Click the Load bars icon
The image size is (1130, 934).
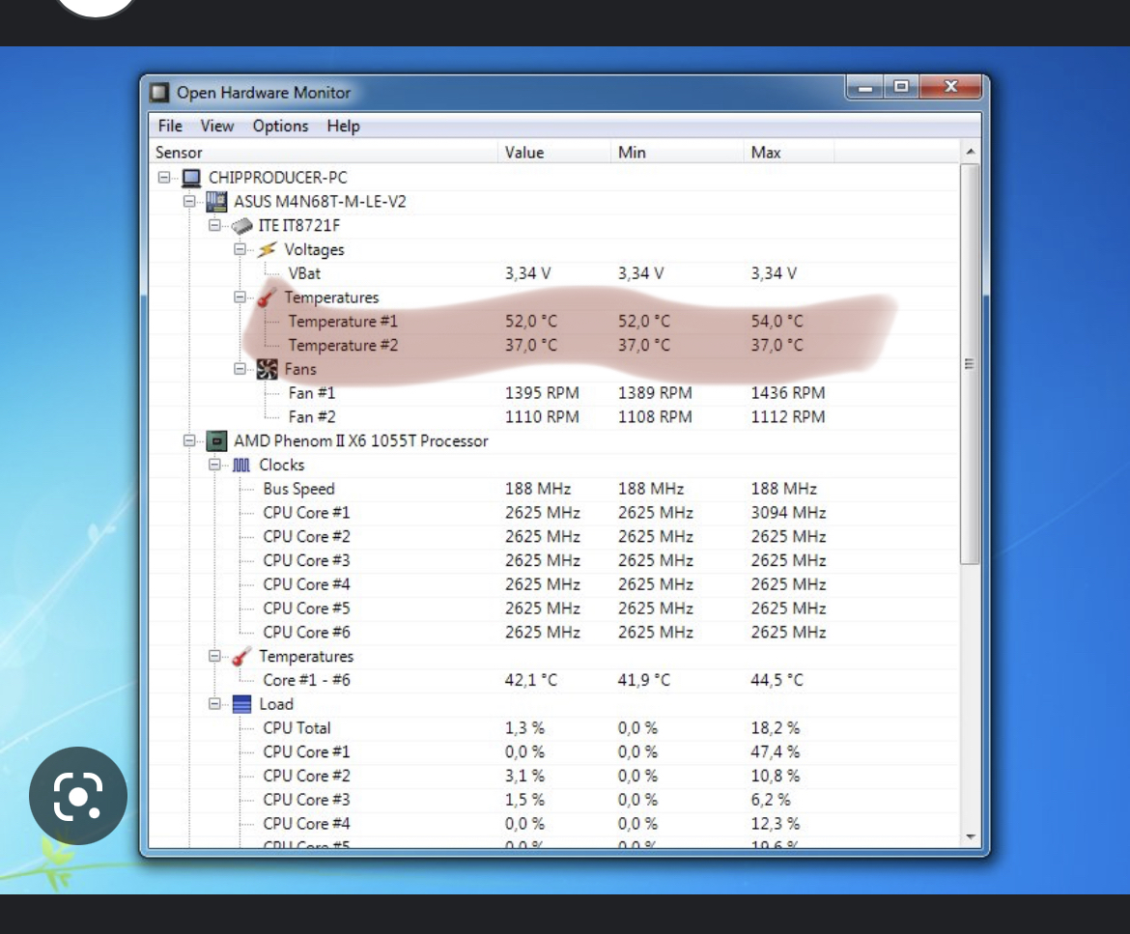tap(242, 704)
